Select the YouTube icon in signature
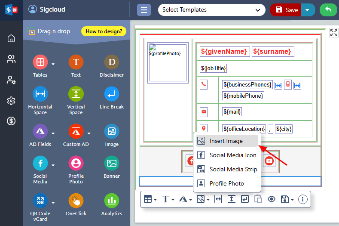 269,161
